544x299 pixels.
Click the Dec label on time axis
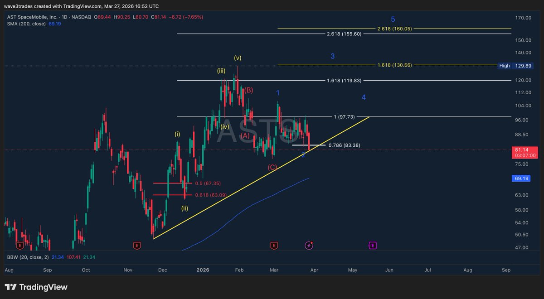pos(163,270)
